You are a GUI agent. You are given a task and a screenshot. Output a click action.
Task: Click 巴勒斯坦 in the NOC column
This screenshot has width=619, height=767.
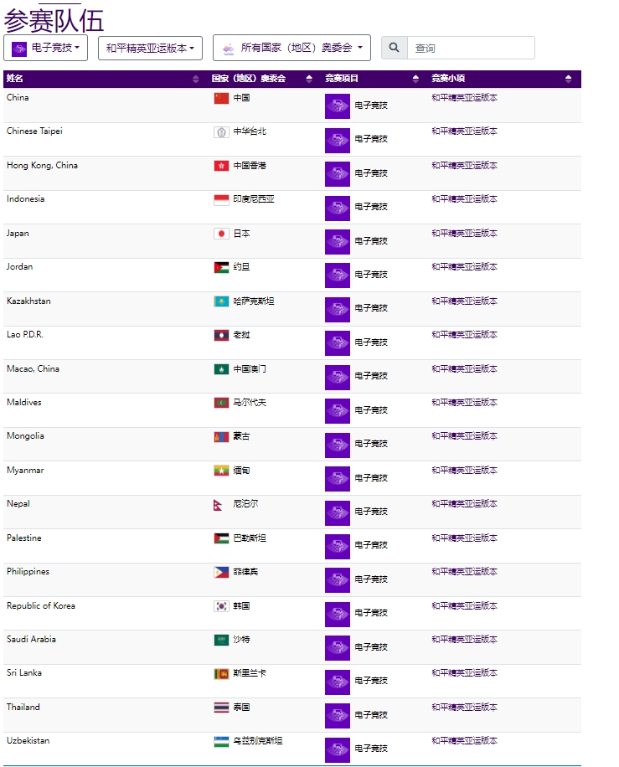click(250, 538)
